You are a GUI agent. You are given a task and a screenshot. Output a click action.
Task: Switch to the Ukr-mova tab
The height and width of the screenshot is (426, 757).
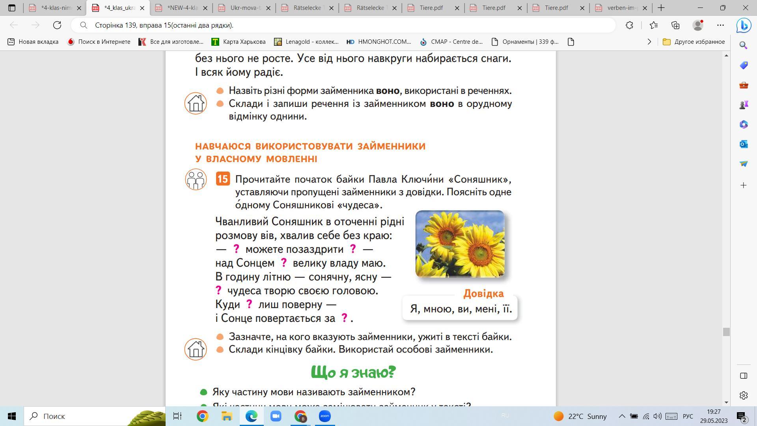click(244, 8)
